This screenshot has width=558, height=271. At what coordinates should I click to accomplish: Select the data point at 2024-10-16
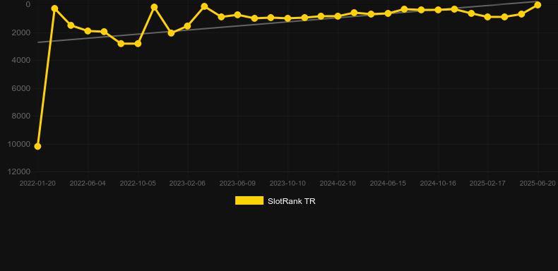[x=438, y=10]
